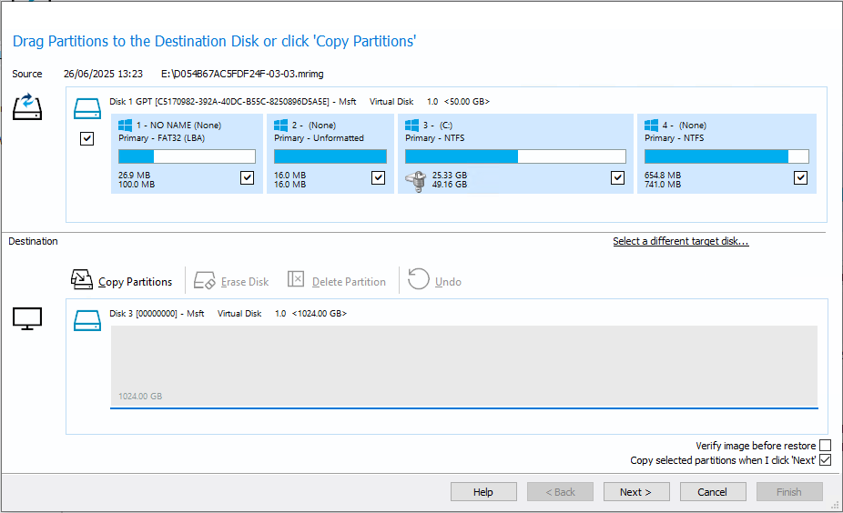Select the Disk 3 destination drive icon
Viewport: 843px width, 513px height.
[87, 320]
